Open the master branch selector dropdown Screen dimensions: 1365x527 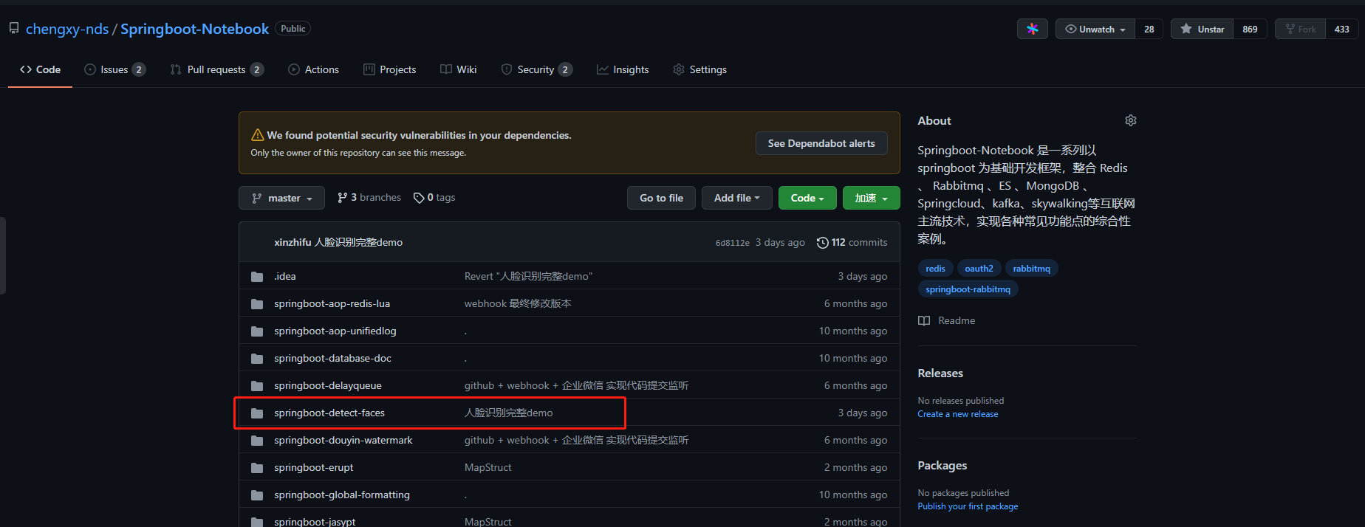point(281,198)
